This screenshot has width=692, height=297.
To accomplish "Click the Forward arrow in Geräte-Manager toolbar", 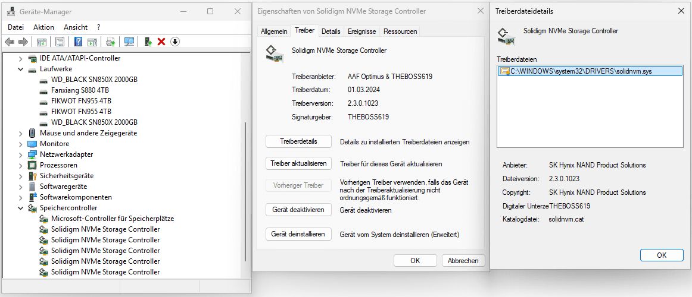I will pos(23,42).
